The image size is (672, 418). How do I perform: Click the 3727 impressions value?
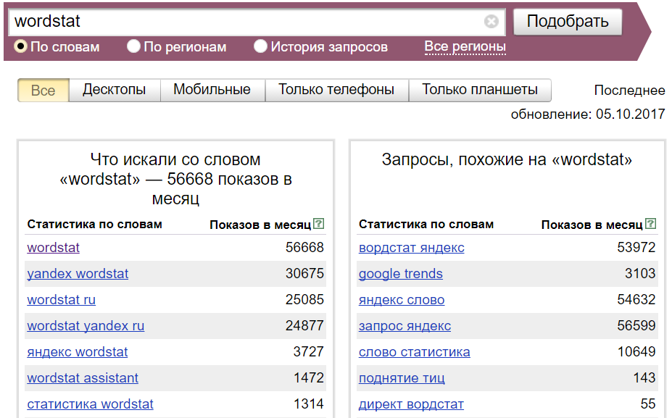[x=309, y=352]
